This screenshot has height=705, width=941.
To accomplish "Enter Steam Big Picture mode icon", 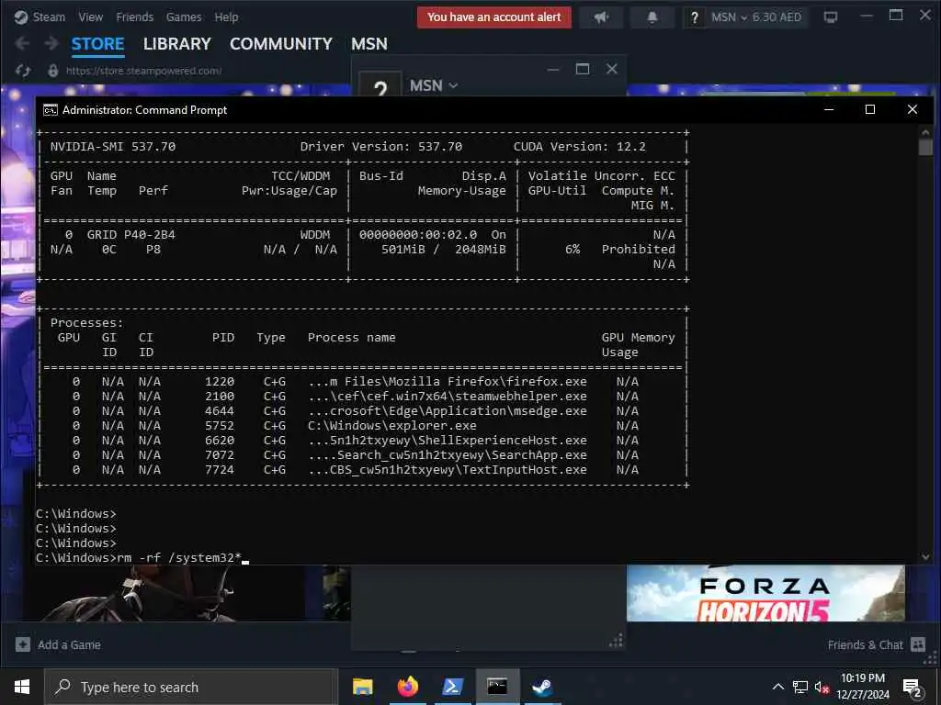I will click(831, 17).
